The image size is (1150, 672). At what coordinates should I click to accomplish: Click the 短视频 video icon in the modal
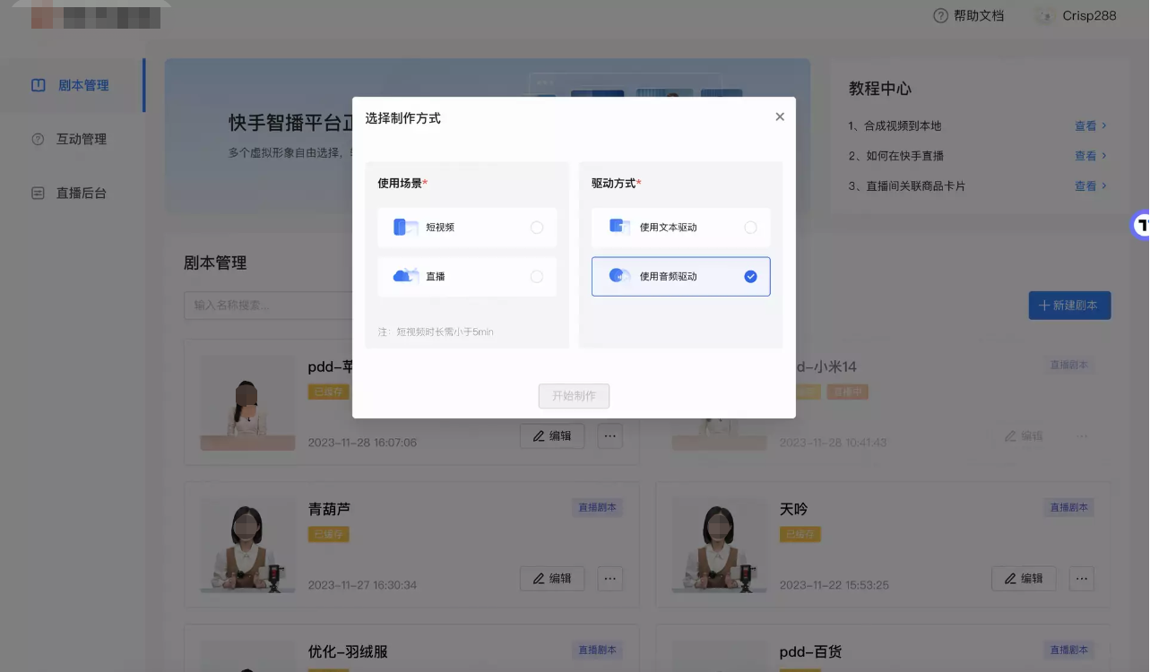[x=405, y=227]
